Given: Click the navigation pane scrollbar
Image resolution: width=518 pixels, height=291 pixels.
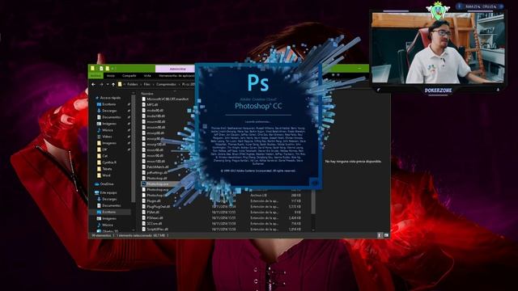Looking at the screenshot, I should click(133, 149).
